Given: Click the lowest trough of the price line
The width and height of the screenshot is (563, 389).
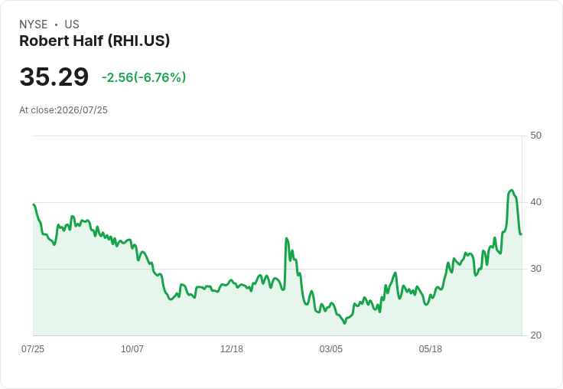Looking at the screenshot, I should (345, 323).
